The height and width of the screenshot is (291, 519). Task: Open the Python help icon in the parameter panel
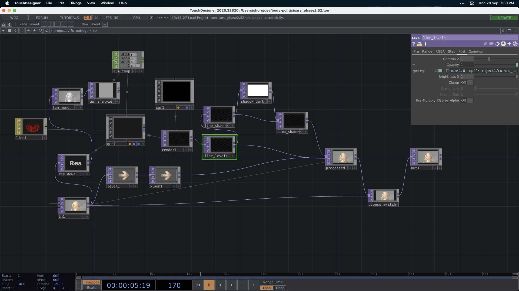click(x=419, y=44)
